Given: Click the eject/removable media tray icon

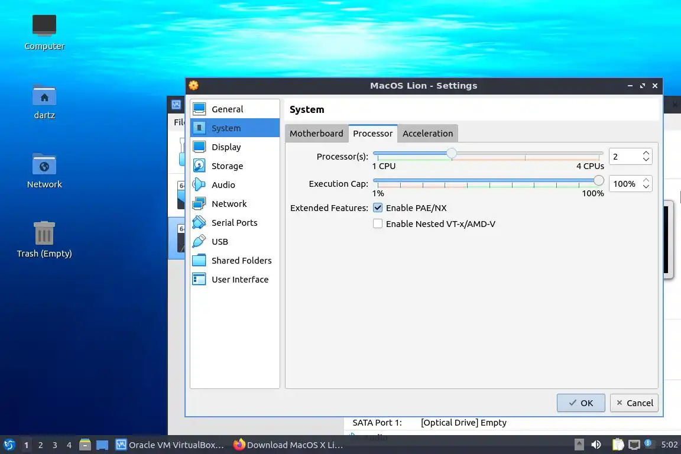Looking at the screenshot, I should coord(579,445).
